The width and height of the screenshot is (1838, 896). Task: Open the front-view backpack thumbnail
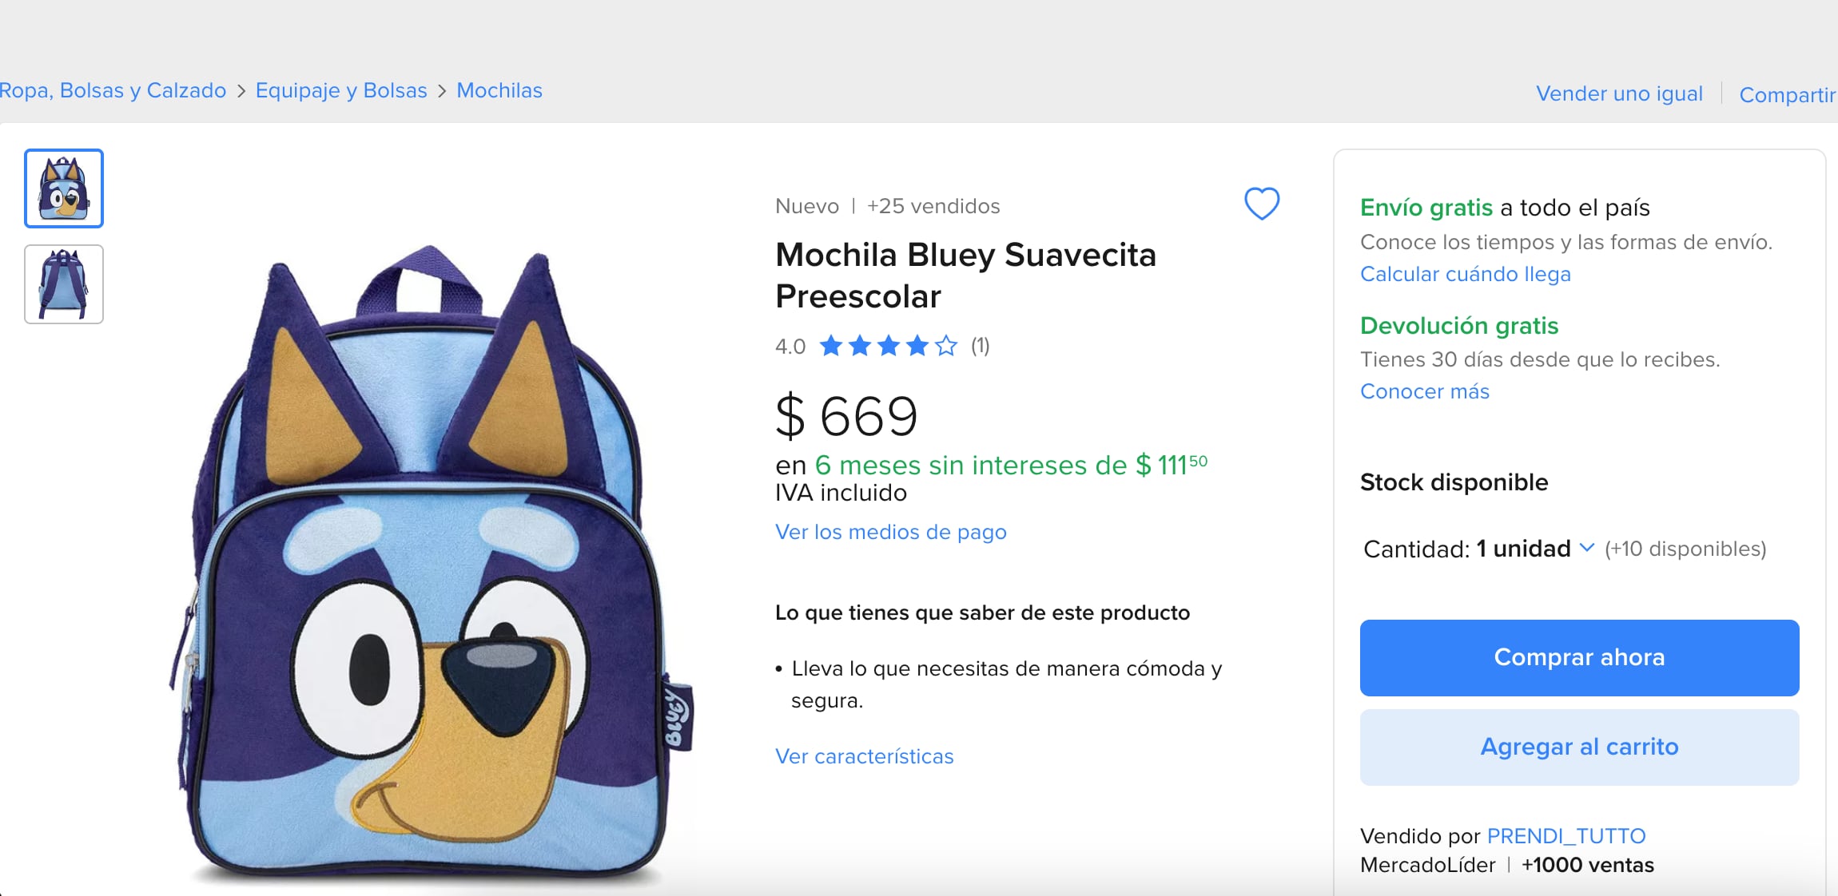coord(64,188)
